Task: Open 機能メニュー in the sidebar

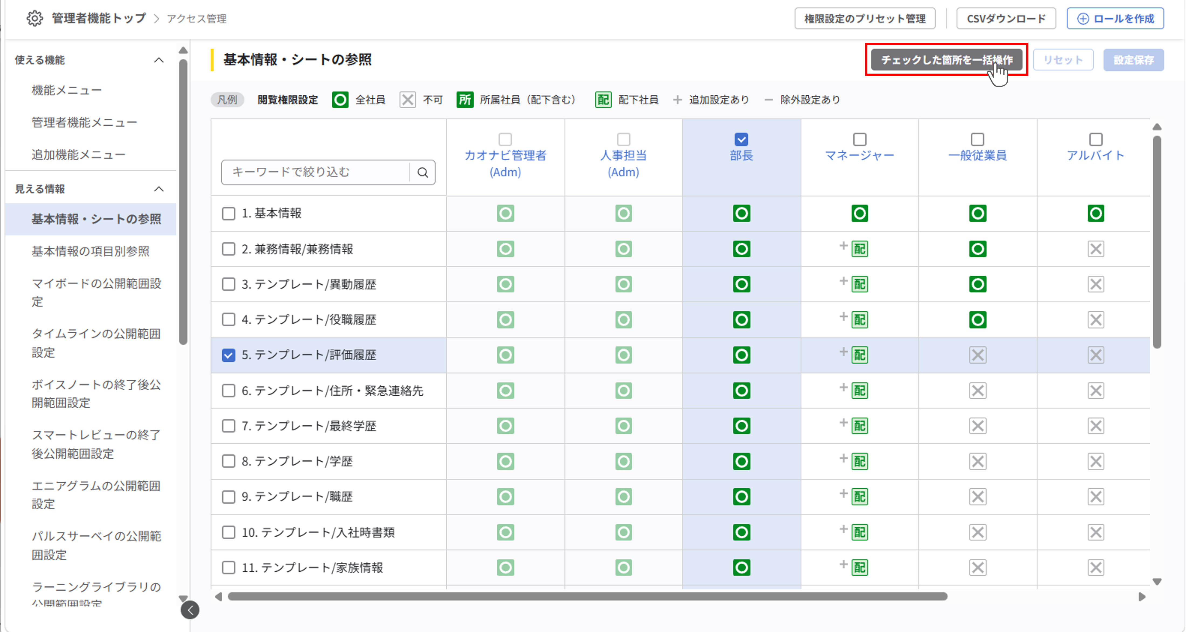Action: tap(67, 90)
